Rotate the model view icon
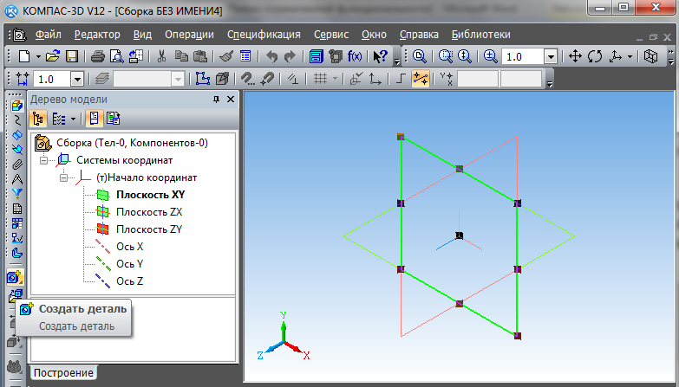Image resolution: width=679 pixels, height=387 pixels. click(595, 56)
